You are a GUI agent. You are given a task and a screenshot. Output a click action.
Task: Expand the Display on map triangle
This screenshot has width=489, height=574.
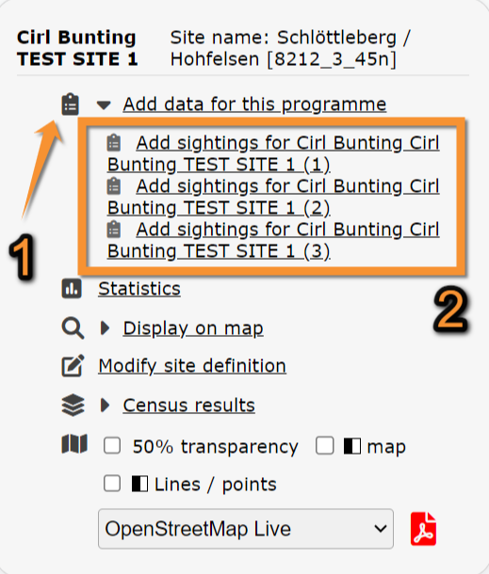[106, 328]
